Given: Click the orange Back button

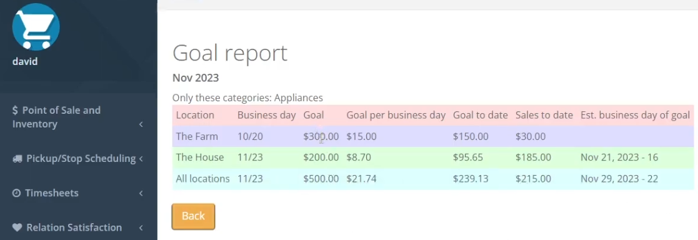Looking at the screenshot, I should [x=193, y=216].
